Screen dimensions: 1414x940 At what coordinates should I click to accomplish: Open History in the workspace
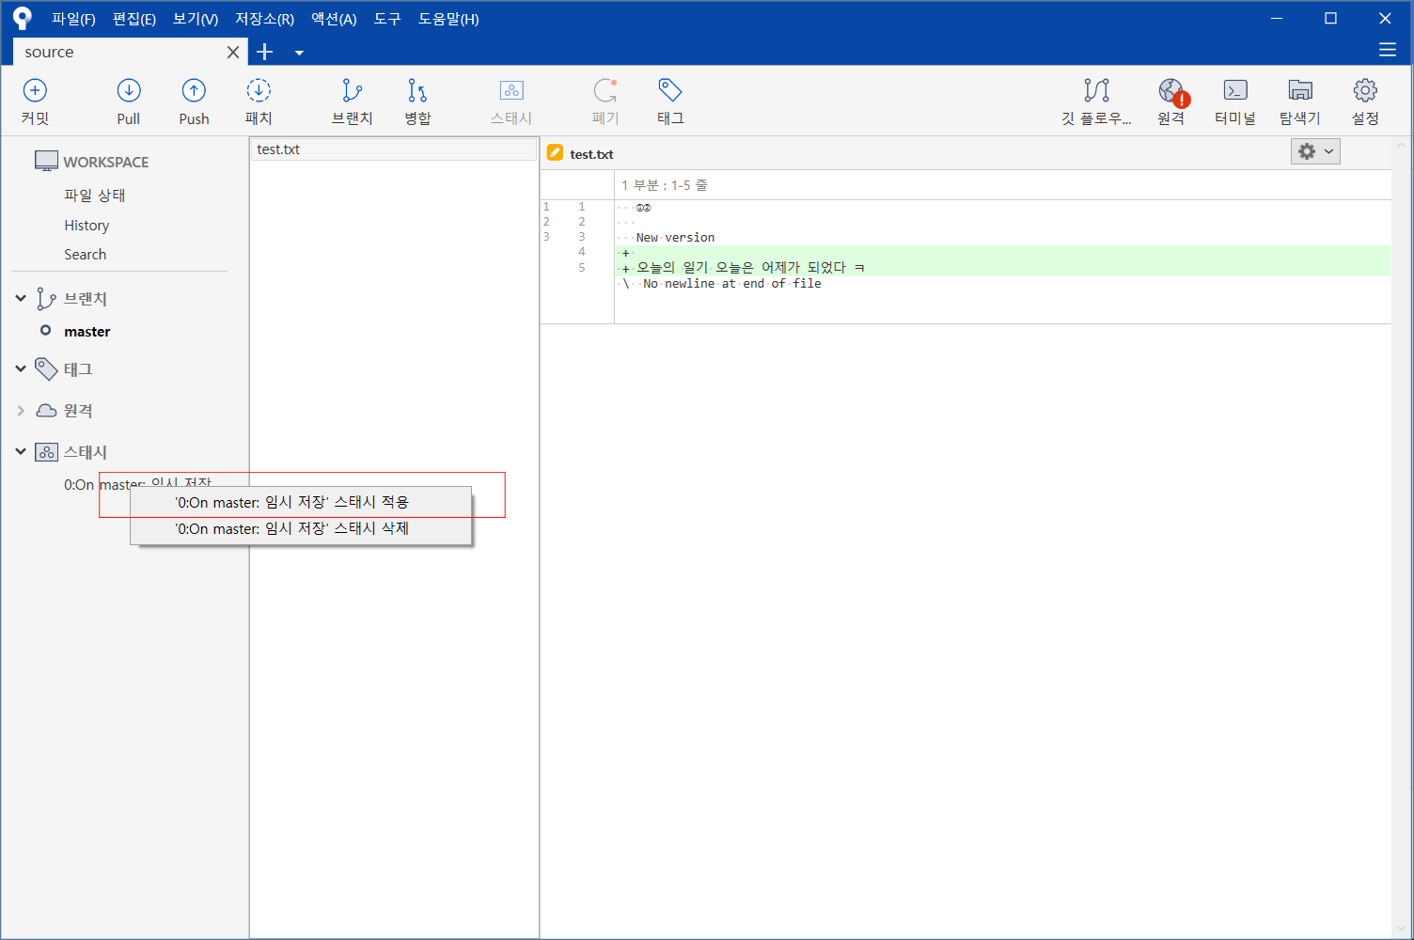coord(86,225)
